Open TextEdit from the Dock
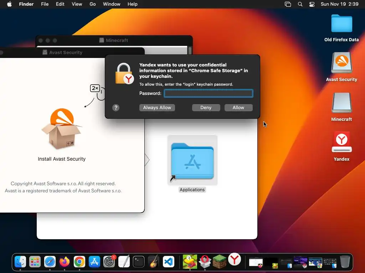The width and height of the screenshot is (365, 273). pos(124,262)
